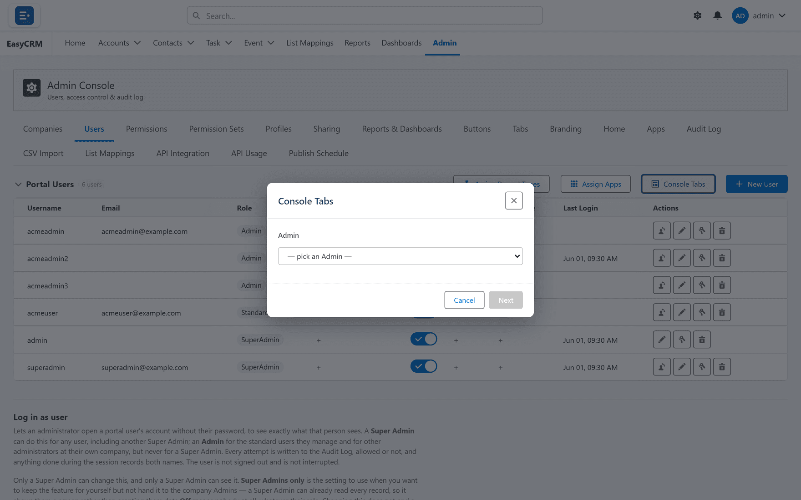Edit acmeadmin3 with the pencil icon
Image resolution: width=801 pixels, height=500 pixels.
tap(682, 285)
